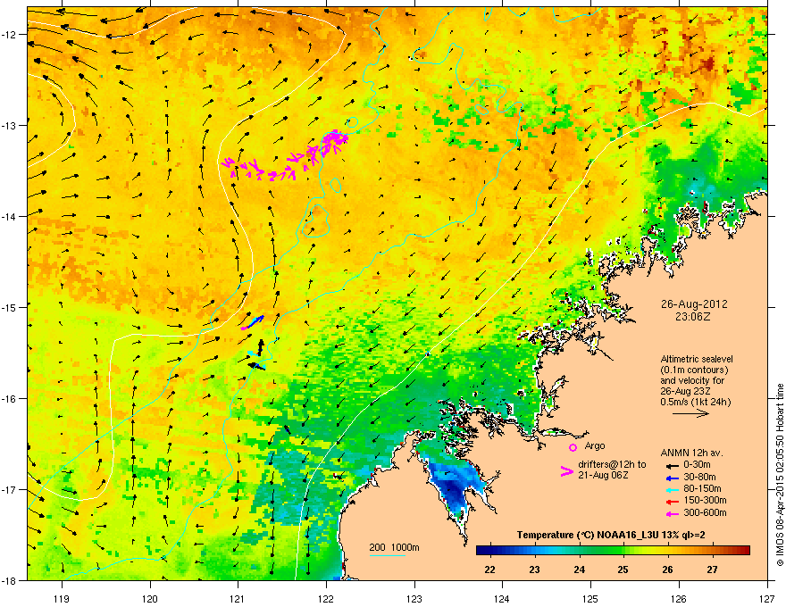The image size is (786, 607).
Task: Click the '21-Aug 06Z' legend text
Action: point(603,475)
